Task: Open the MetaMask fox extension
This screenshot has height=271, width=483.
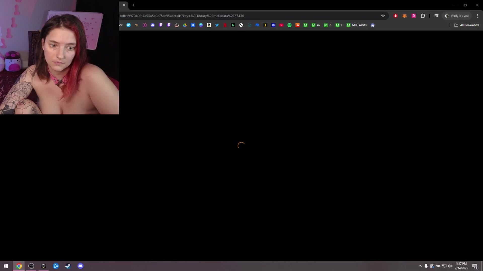Action: pos(405,16)
